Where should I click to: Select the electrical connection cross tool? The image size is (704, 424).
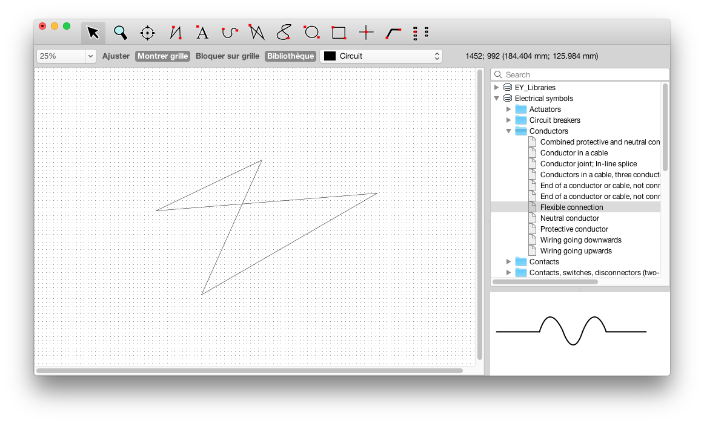click(x=366, y=33)
